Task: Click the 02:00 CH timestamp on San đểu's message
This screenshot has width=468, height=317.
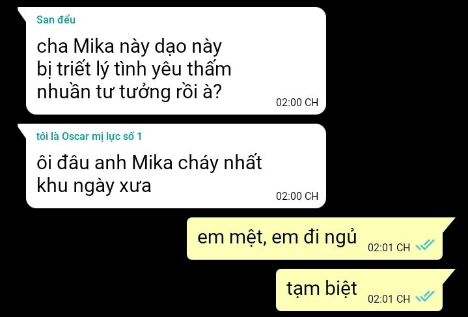Action: tap(297, 102)
